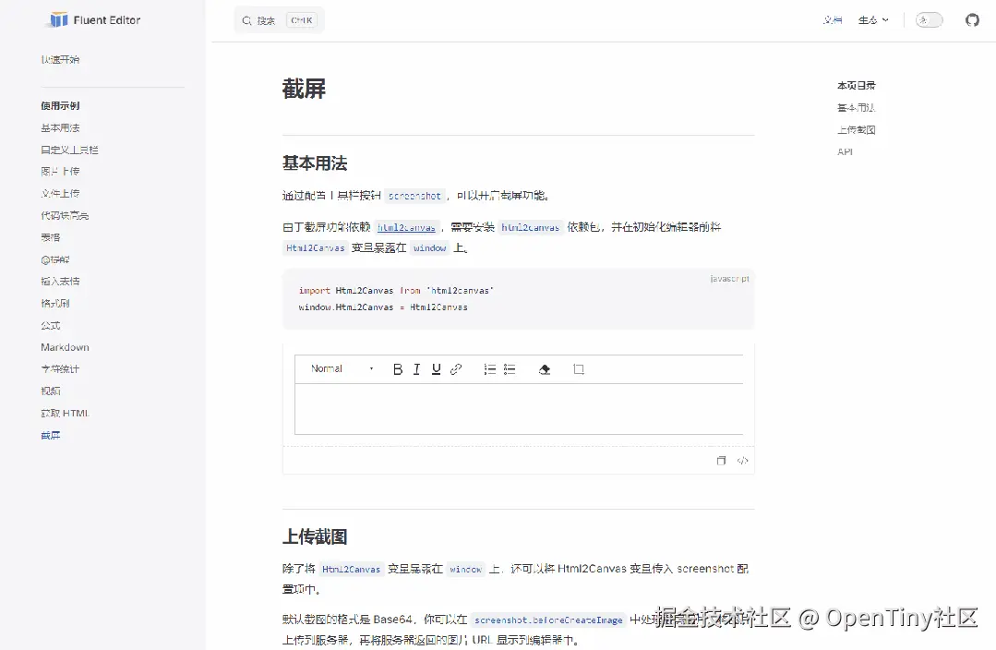Expand the 生态 dropdown in the header
This screenshot has width=996, height=650.
tap(871, 19)
